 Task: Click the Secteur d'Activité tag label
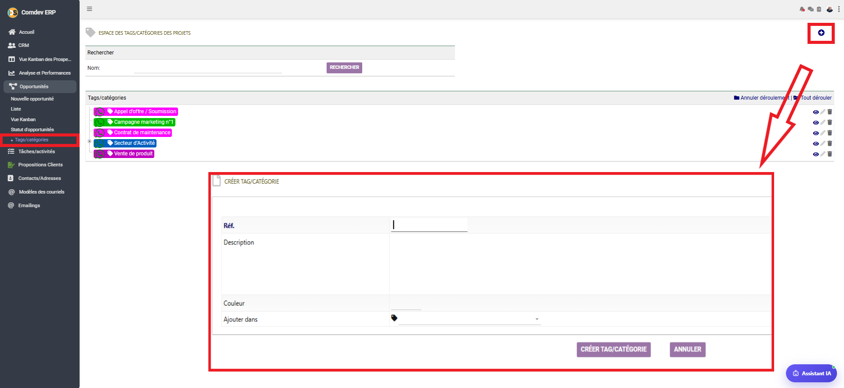tap(135, 143)
